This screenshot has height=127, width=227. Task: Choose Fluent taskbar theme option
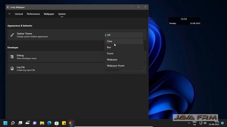pos(124,53)
